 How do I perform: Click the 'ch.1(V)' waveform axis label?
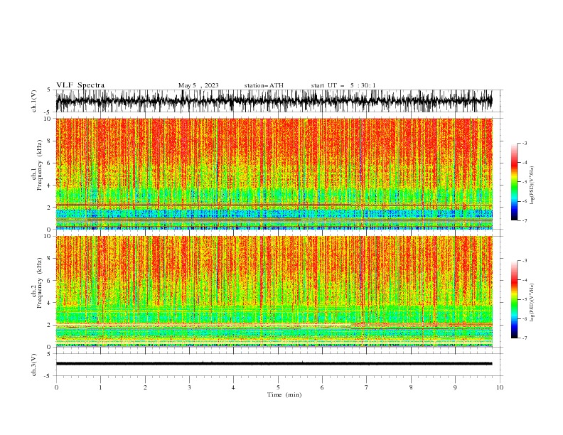[34, 101]
